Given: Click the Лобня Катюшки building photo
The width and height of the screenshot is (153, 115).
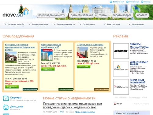Looking at the screenshot, I should point(82,52).
